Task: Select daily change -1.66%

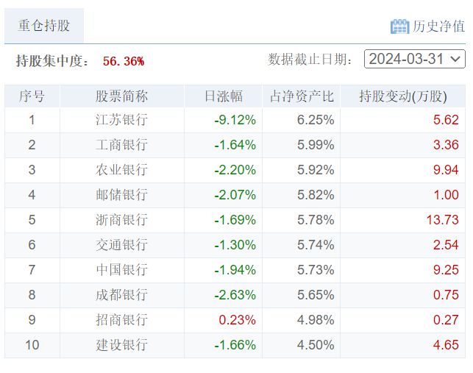Action: 235,345
